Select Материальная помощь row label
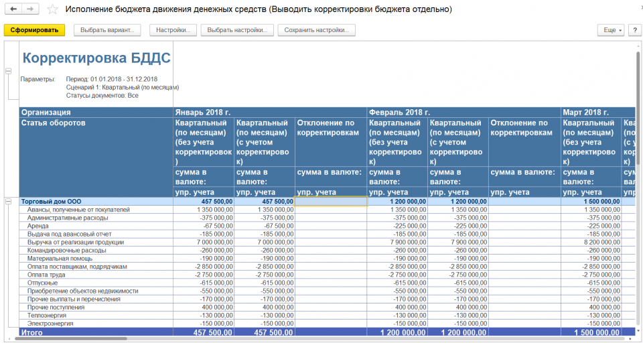This screenshot has height=345, width=643. 60,259
